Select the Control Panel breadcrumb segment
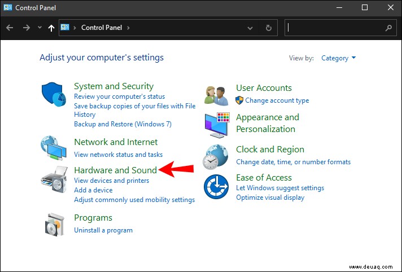The image size is (402, 272). pos(102,28)
